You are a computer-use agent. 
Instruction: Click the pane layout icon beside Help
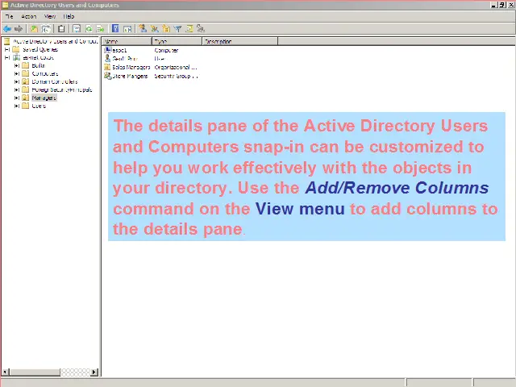[x=127, y=29]
